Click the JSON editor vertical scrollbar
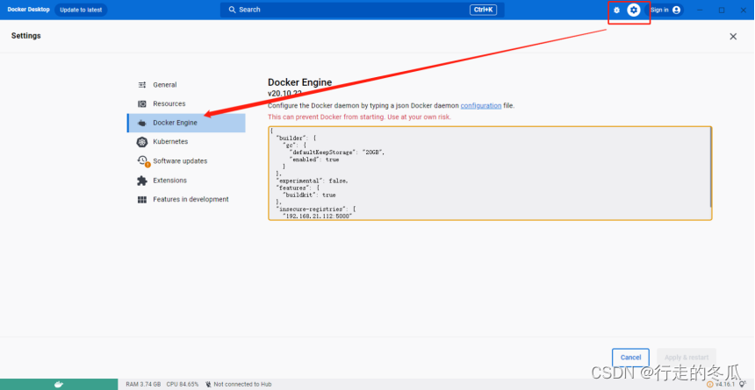The width and height of the screenshot is (755, 390). click(709, 168)
